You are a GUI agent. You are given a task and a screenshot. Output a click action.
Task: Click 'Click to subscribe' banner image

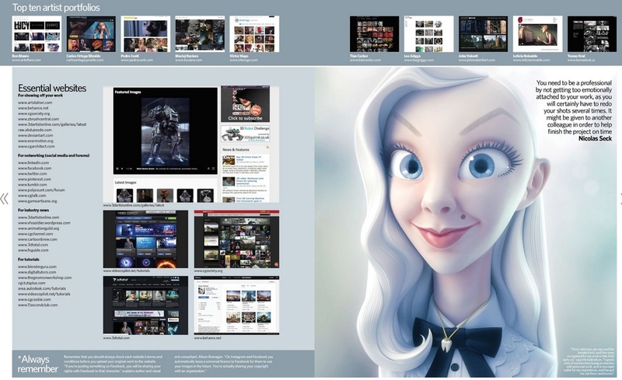point(245,104)
